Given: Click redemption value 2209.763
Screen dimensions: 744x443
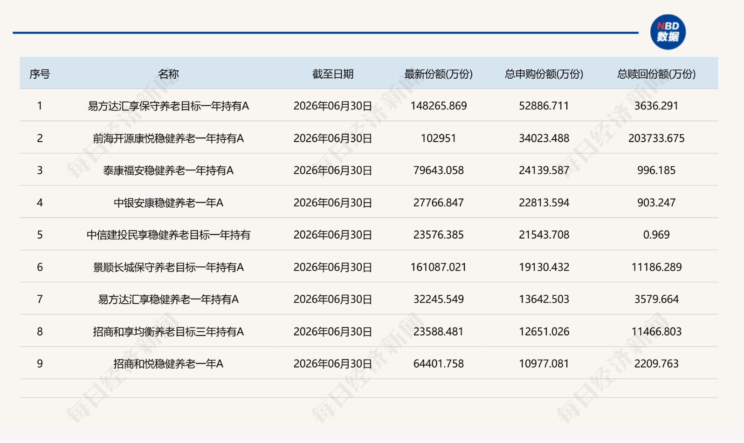Looking at the screenshot, I should [656, 364].
